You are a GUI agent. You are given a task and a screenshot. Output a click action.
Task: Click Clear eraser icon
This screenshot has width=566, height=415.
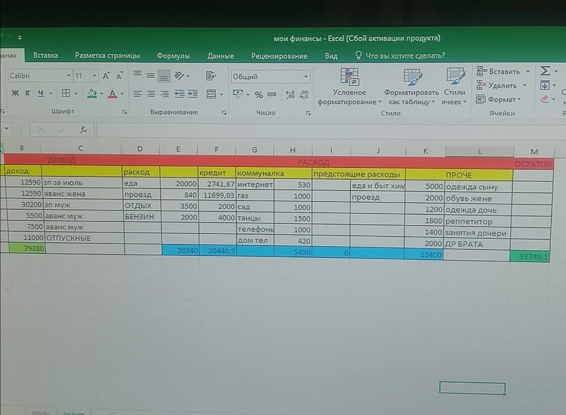click(545, 99)
